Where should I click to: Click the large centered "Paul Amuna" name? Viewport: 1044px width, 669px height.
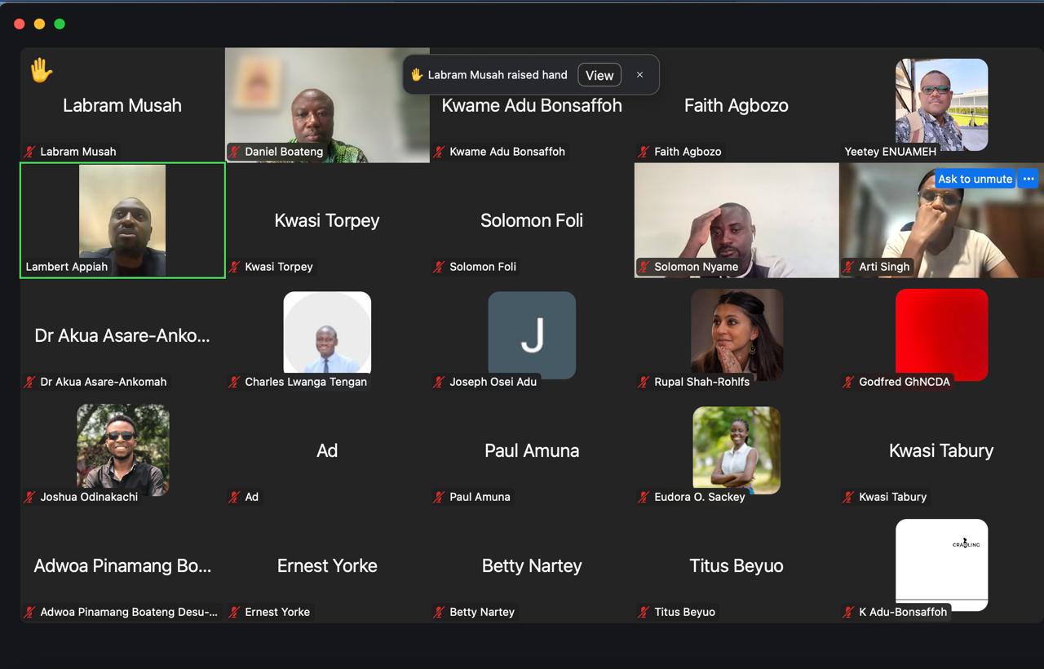pyautogui.click(x=532, y=450)
